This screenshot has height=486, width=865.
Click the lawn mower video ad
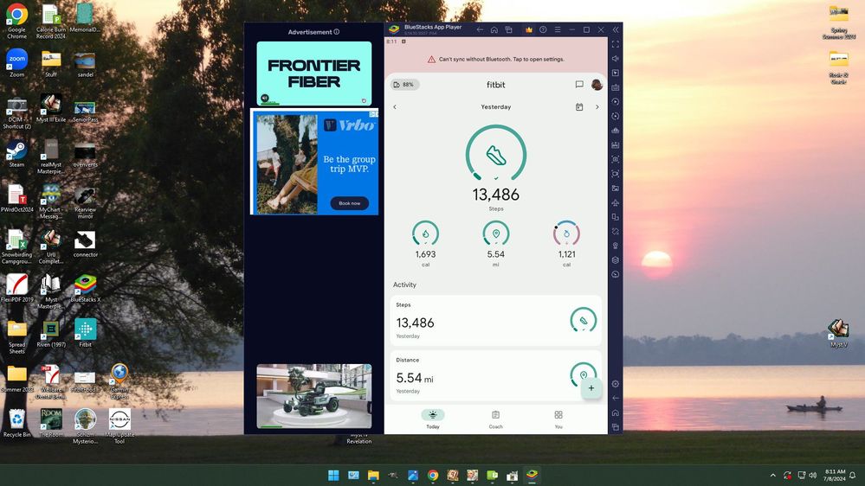pos(314,396)
